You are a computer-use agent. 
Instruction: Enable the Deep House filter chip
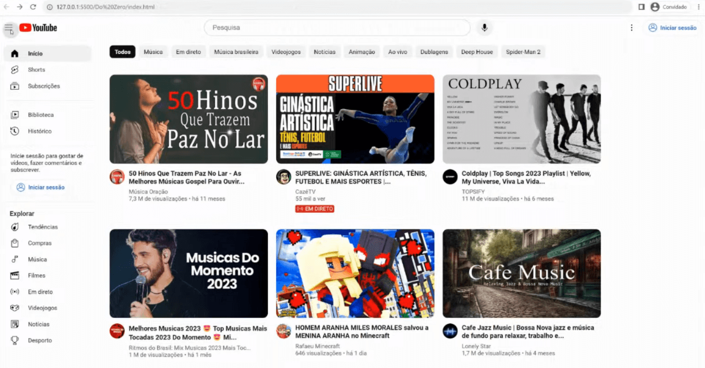(476, 51)
